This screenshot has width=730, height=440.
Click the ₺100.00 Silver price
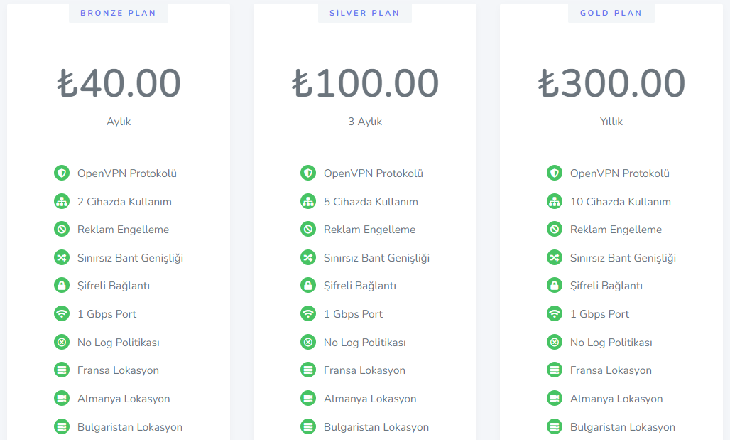(365, 83)
